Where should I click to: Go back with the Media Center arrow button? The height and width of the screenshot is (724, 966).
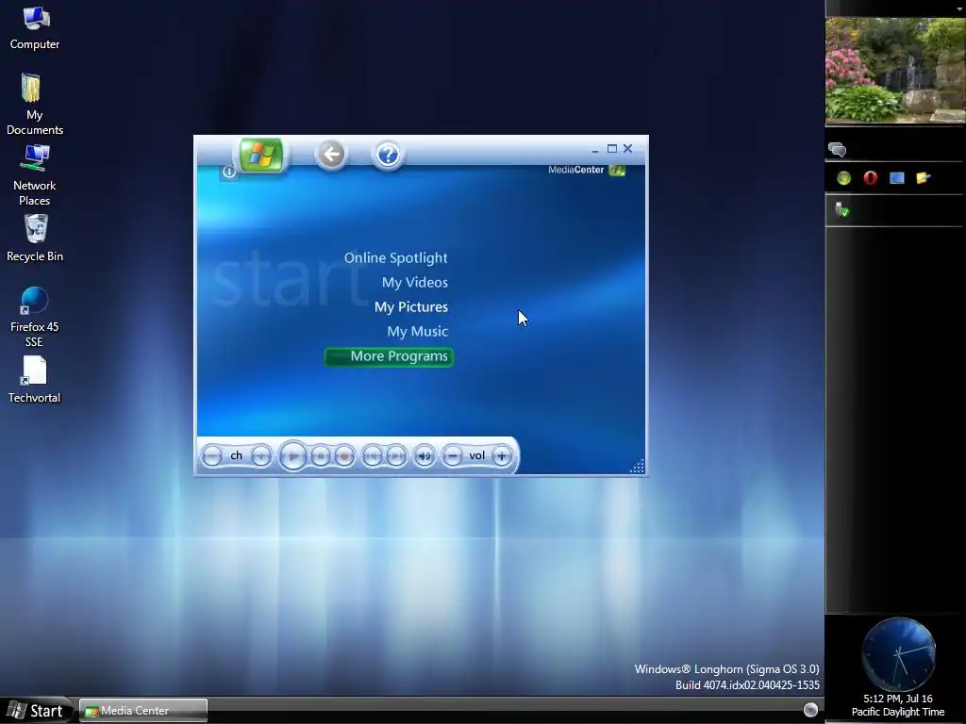click(x=331, y=155)
